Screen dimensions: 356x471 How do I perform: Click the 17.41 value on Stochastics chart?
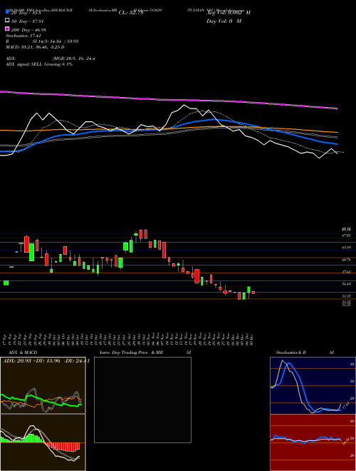[345, 407]
